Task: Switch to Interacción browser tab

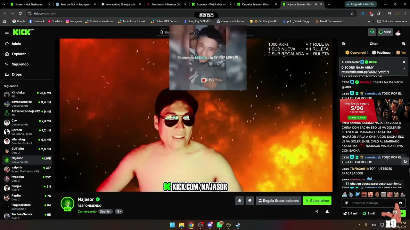Action: pos(121,4)
